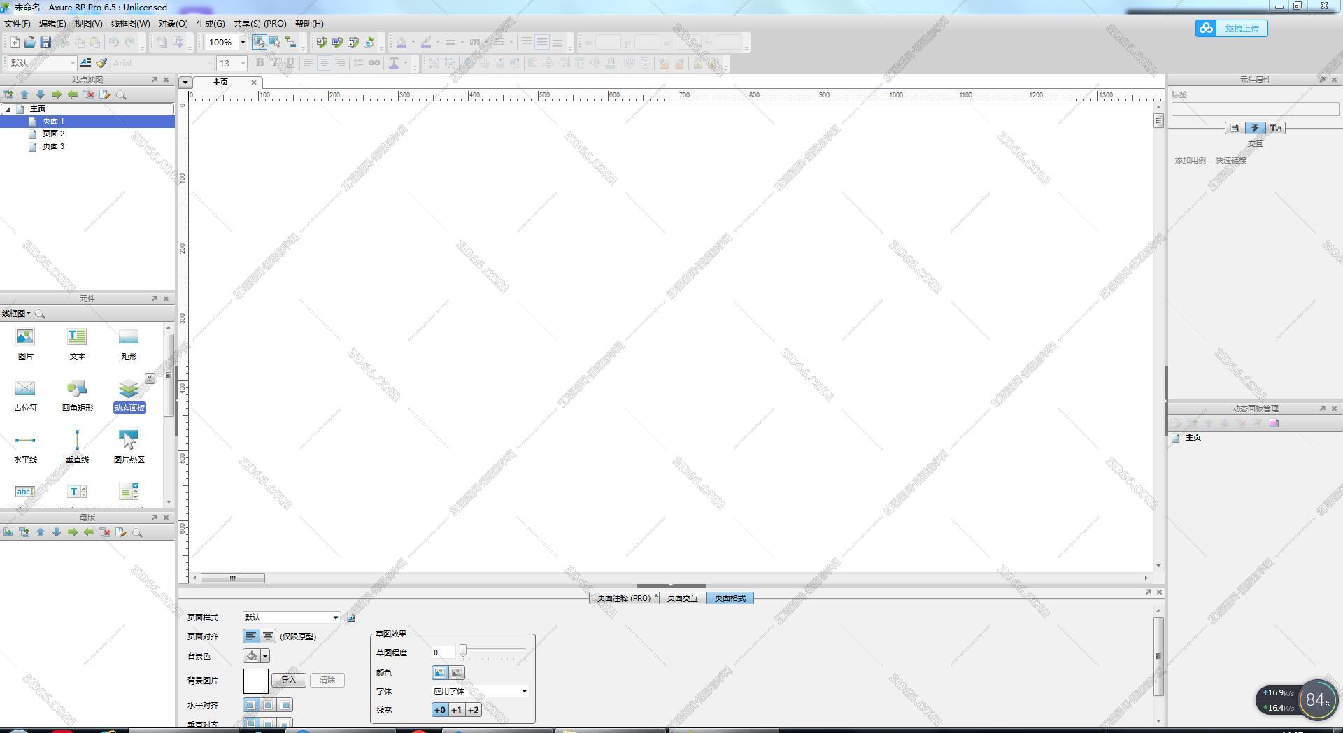Image resolution: width=1343 pixels, height=733 pixels.
Task: Open the 应用字体 font dropdown
Action: 479,691
